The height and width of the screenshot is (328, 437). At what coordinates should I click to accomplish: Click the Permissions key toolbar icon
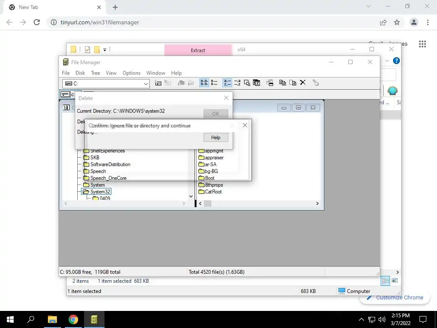(315, 83)
